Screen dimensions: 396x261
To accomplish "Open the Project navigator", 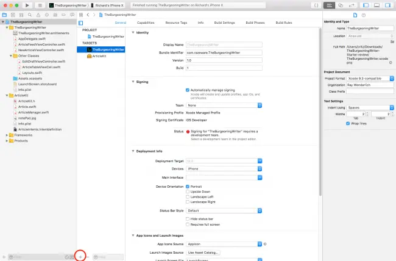I will pyautogui.click(x=4, y=15).
